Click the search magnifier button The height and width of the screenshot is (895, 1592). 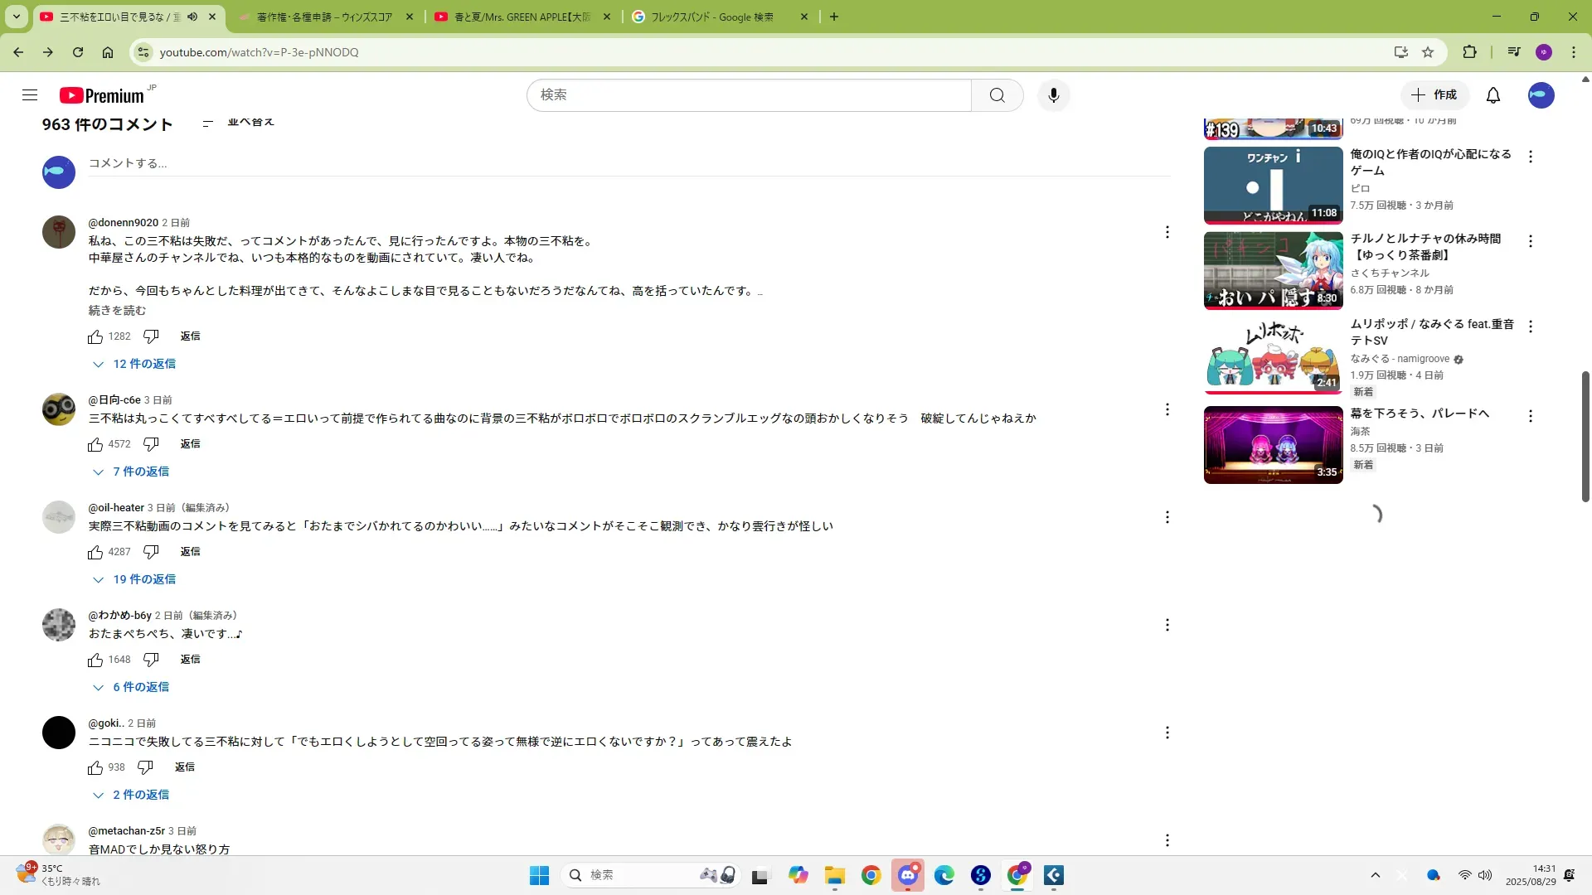[997, 95]
